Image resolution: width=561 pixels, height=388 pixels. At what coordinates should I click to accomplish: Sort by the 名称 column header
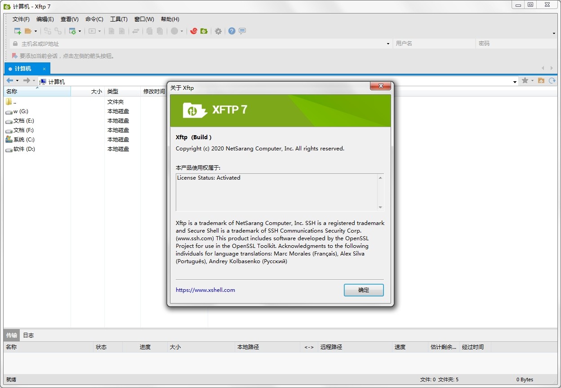click(37, 91)
